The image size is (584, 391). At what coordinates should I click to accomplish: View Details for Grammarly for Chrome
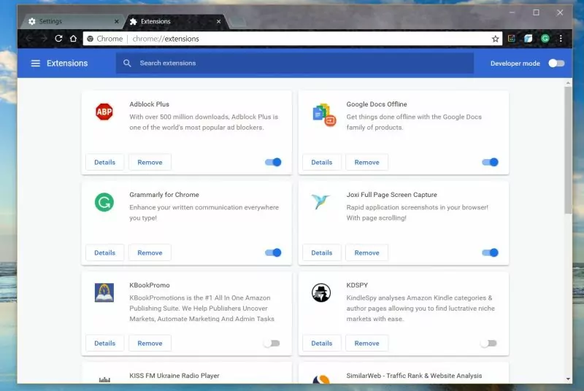(104, 252)
